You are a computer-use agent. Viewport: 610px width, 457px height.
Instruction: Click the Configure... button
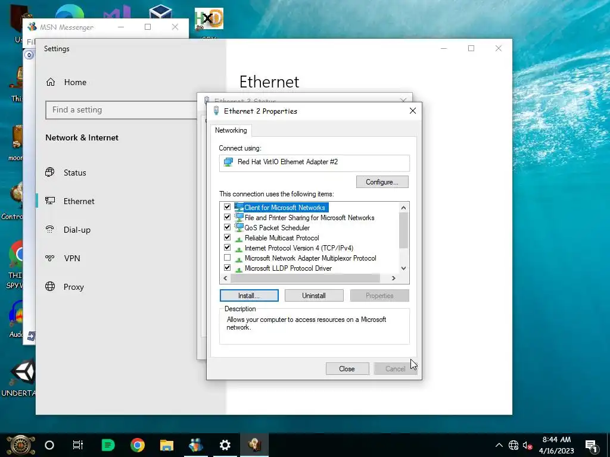point(382,182)
